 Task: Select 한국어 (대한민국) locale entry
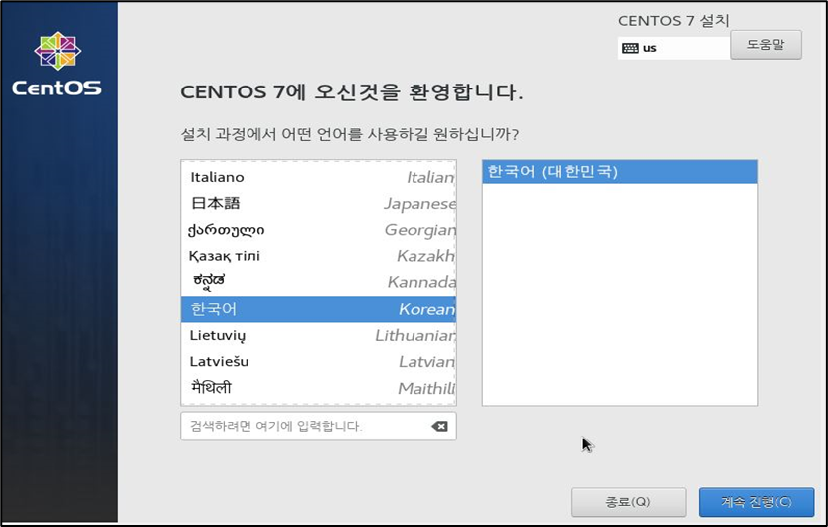click(x=620, y=172)
